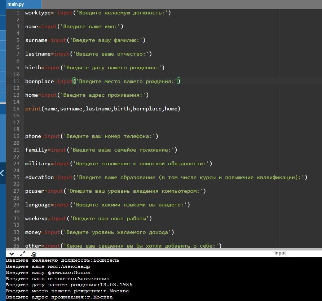322x301 pixels.
Task: Collapse the console panel with the chevron
Action: click(x=12, y=254)
